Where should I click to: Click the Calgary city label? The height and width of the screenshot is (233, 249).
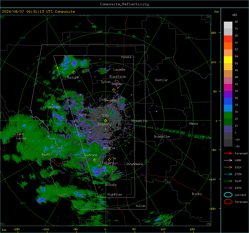click(x=108, y=163)
